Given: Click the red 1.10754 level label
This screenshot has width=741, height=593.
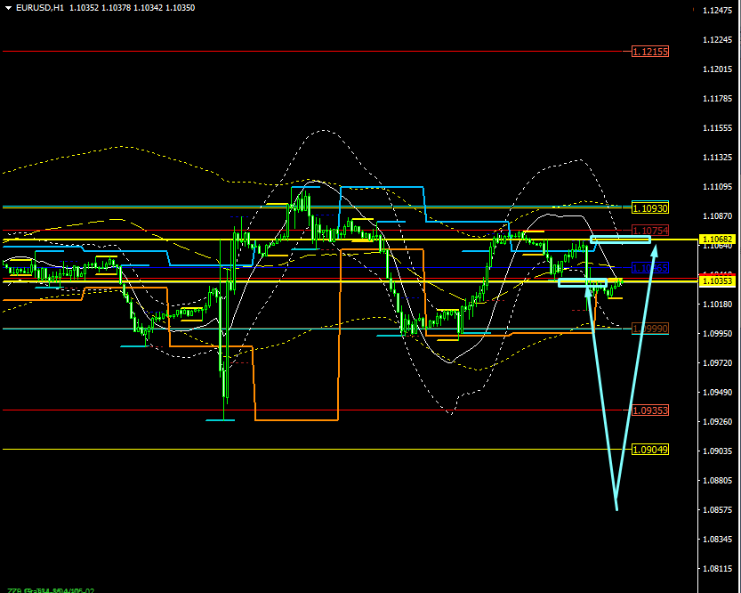Looking at the screenshot, I should [x=650, y=231].
